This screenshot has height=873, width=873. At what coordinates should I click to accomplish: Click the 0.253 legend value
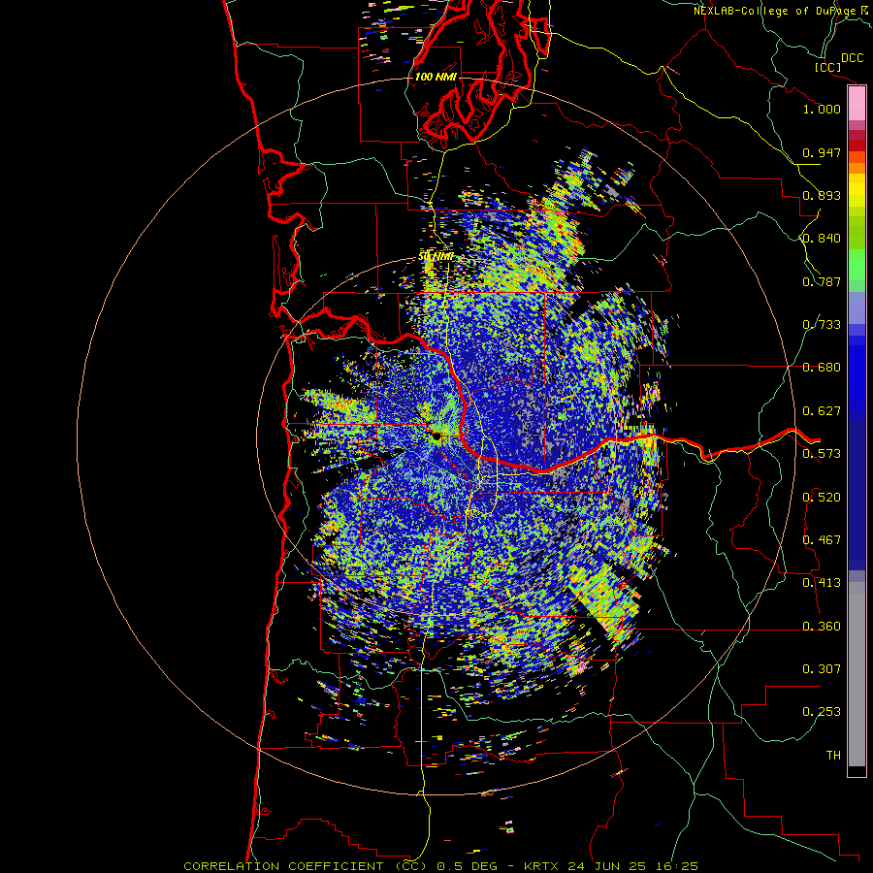(x=822, y=712)
